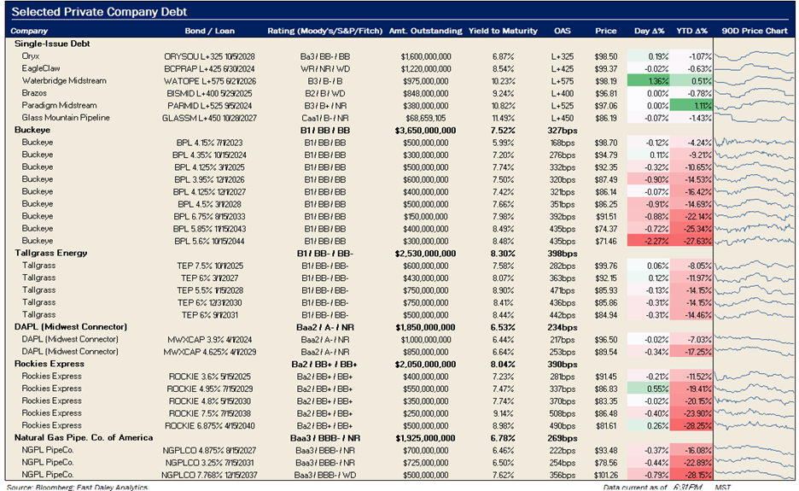The image size is (799, 491).
Task: Click the 'Caa1 / B- / NR' rating cell
Action: point(324,118)
